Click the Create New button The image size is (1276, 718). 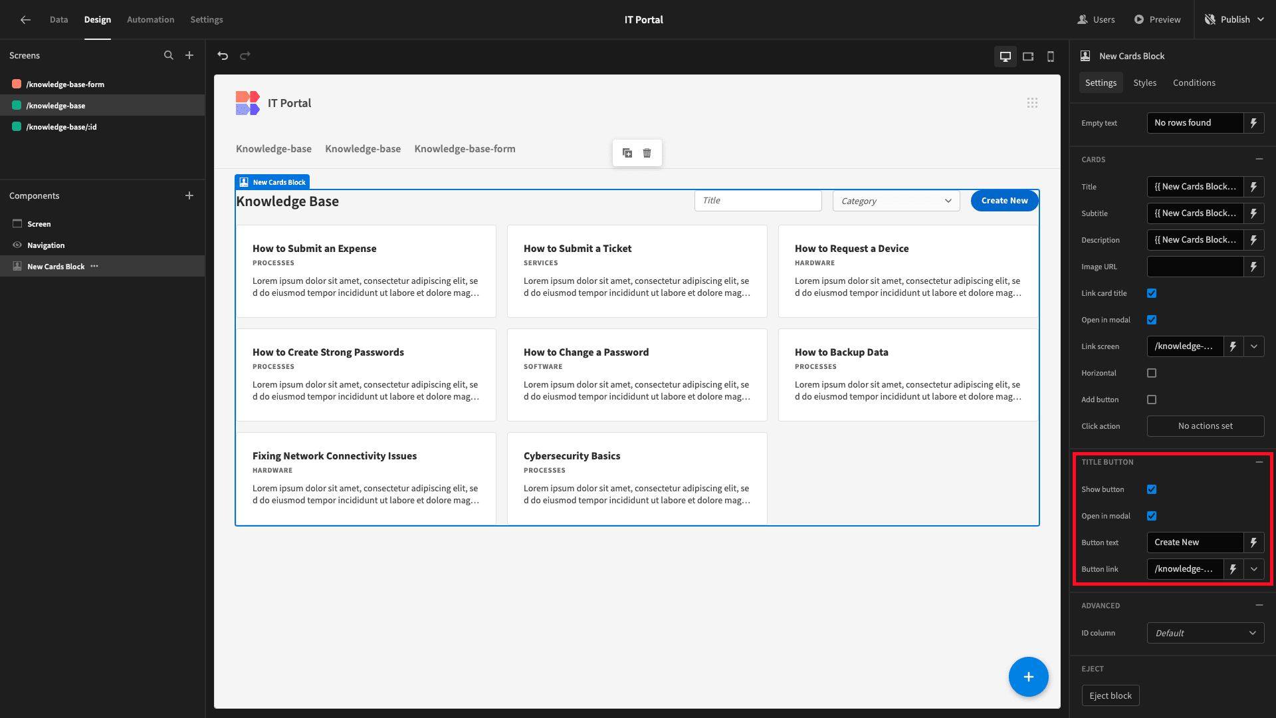[1004, 201]
